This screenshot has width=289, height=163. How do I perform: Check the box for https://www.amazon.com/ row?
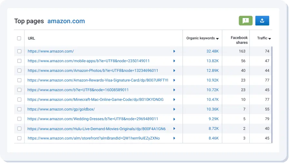click(x=19, y=51)
